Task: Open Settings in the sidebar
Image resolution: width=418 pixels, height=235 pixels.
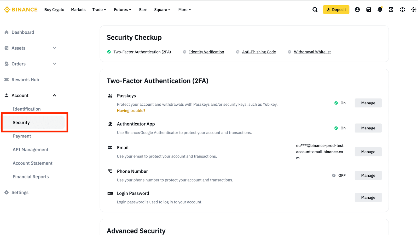Action: [20, 192]
